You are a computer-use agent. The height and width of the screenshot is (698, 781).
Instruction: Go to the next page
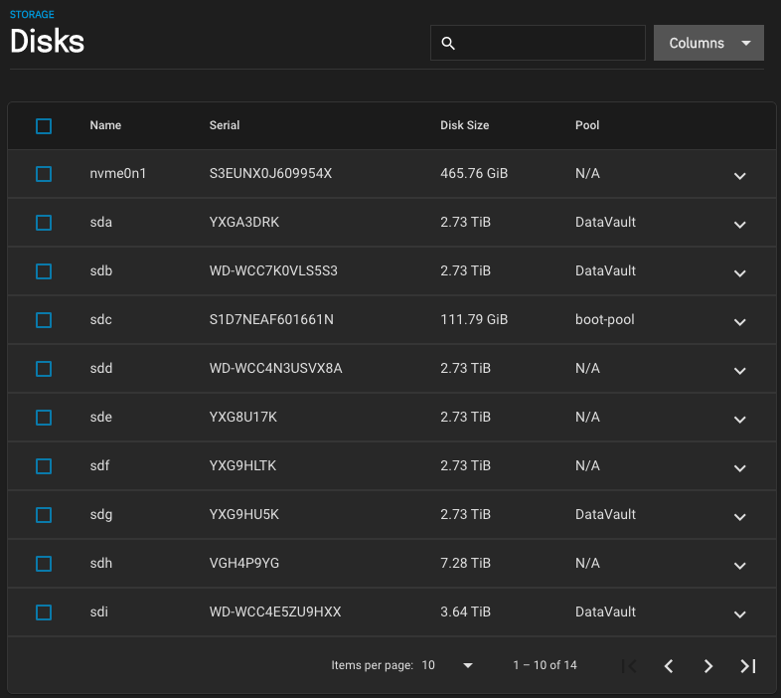tap(708, 665)
